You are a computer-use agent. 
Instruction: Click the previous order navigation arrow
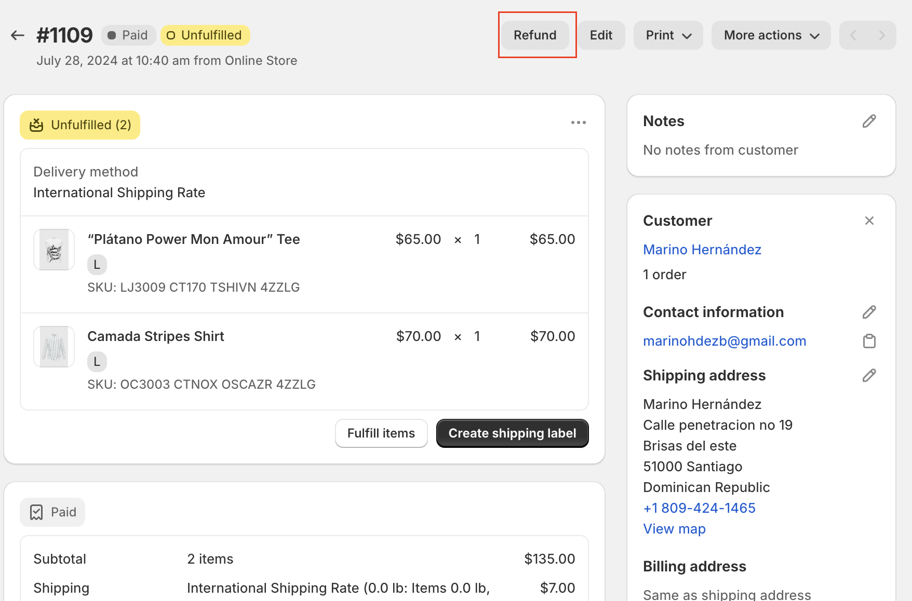pyautogui.click(x=853, y=35)
